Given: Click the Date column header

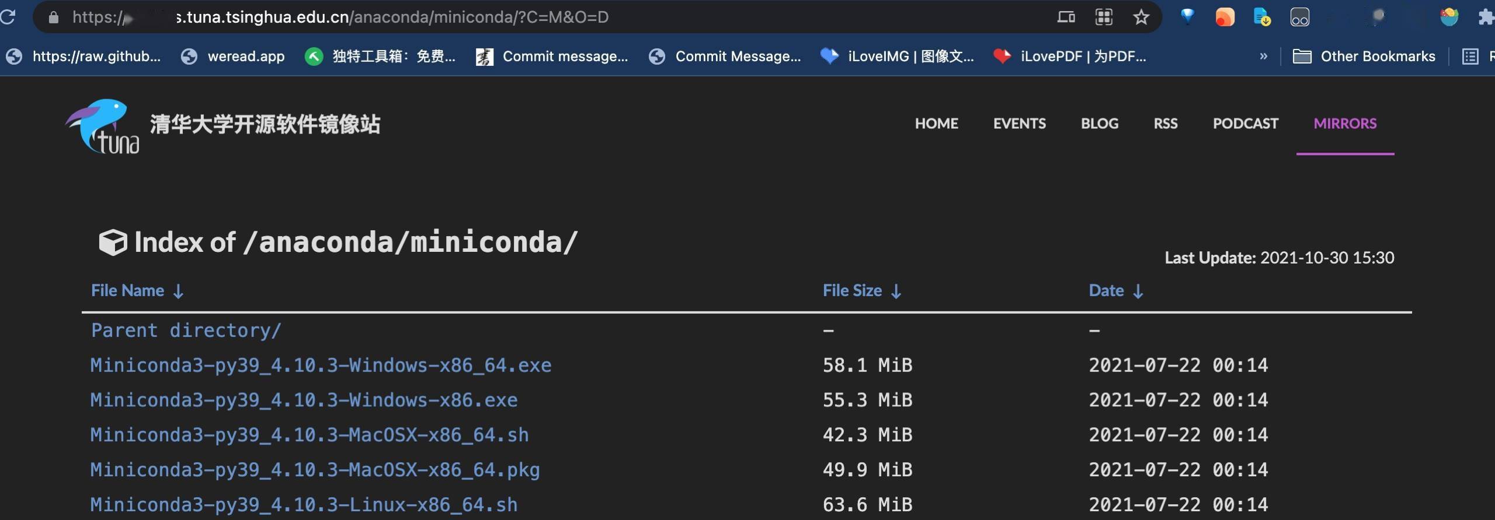Looking at the screenshot, I should (1106, 291).
